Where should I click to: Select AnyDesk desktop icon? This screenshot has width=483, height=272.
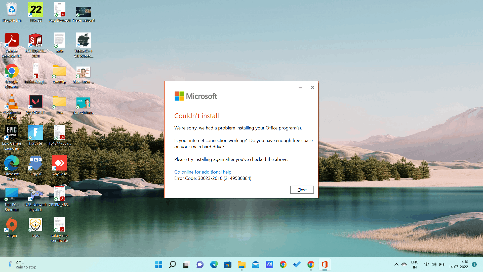coord(60,163)
